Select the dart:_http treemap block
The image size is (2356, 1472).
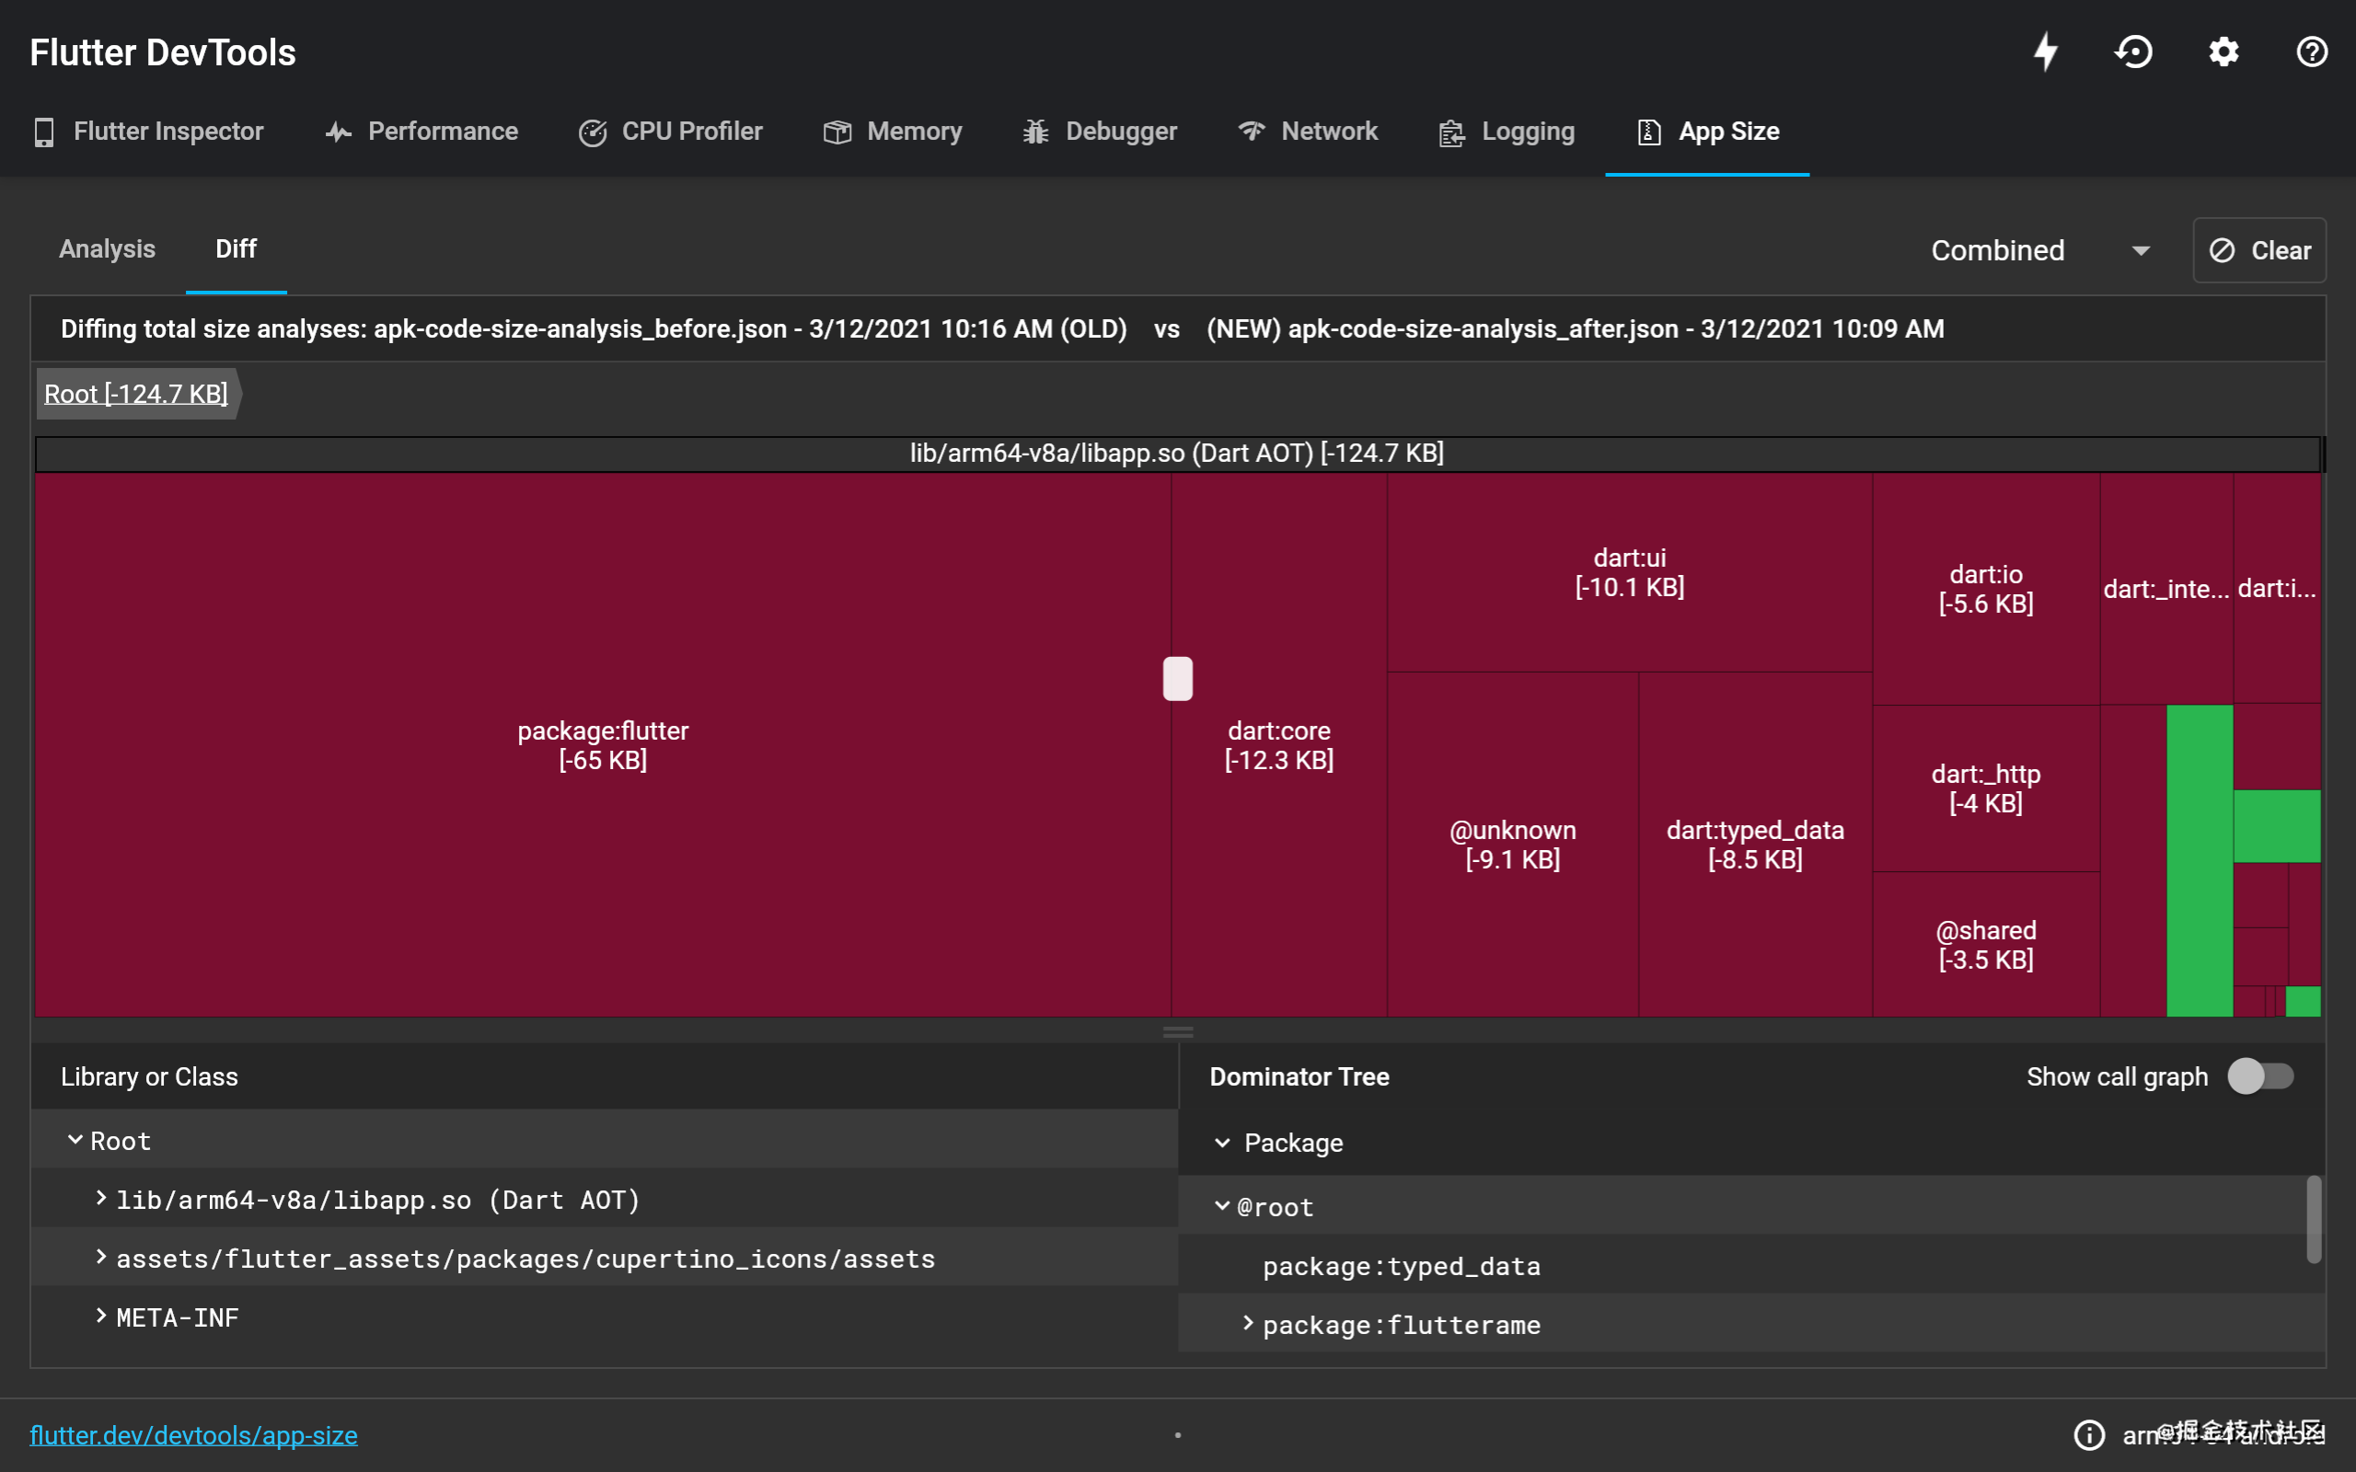click(1986, 788)
